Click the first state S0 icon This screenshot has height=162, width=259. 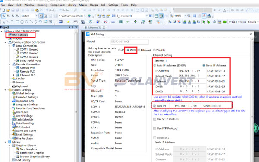(3, 16)
